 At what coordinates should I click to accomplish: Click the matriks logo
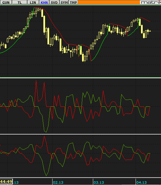pyautogui.click(x=150, y=2)
